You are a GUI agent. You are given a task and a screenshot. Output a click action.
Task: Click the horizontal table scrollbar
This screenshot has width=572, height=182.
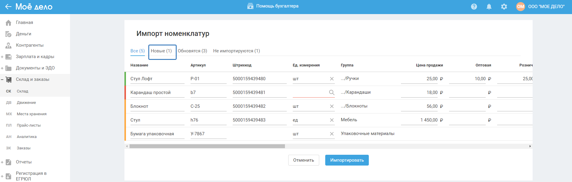(x=207, y=146)
